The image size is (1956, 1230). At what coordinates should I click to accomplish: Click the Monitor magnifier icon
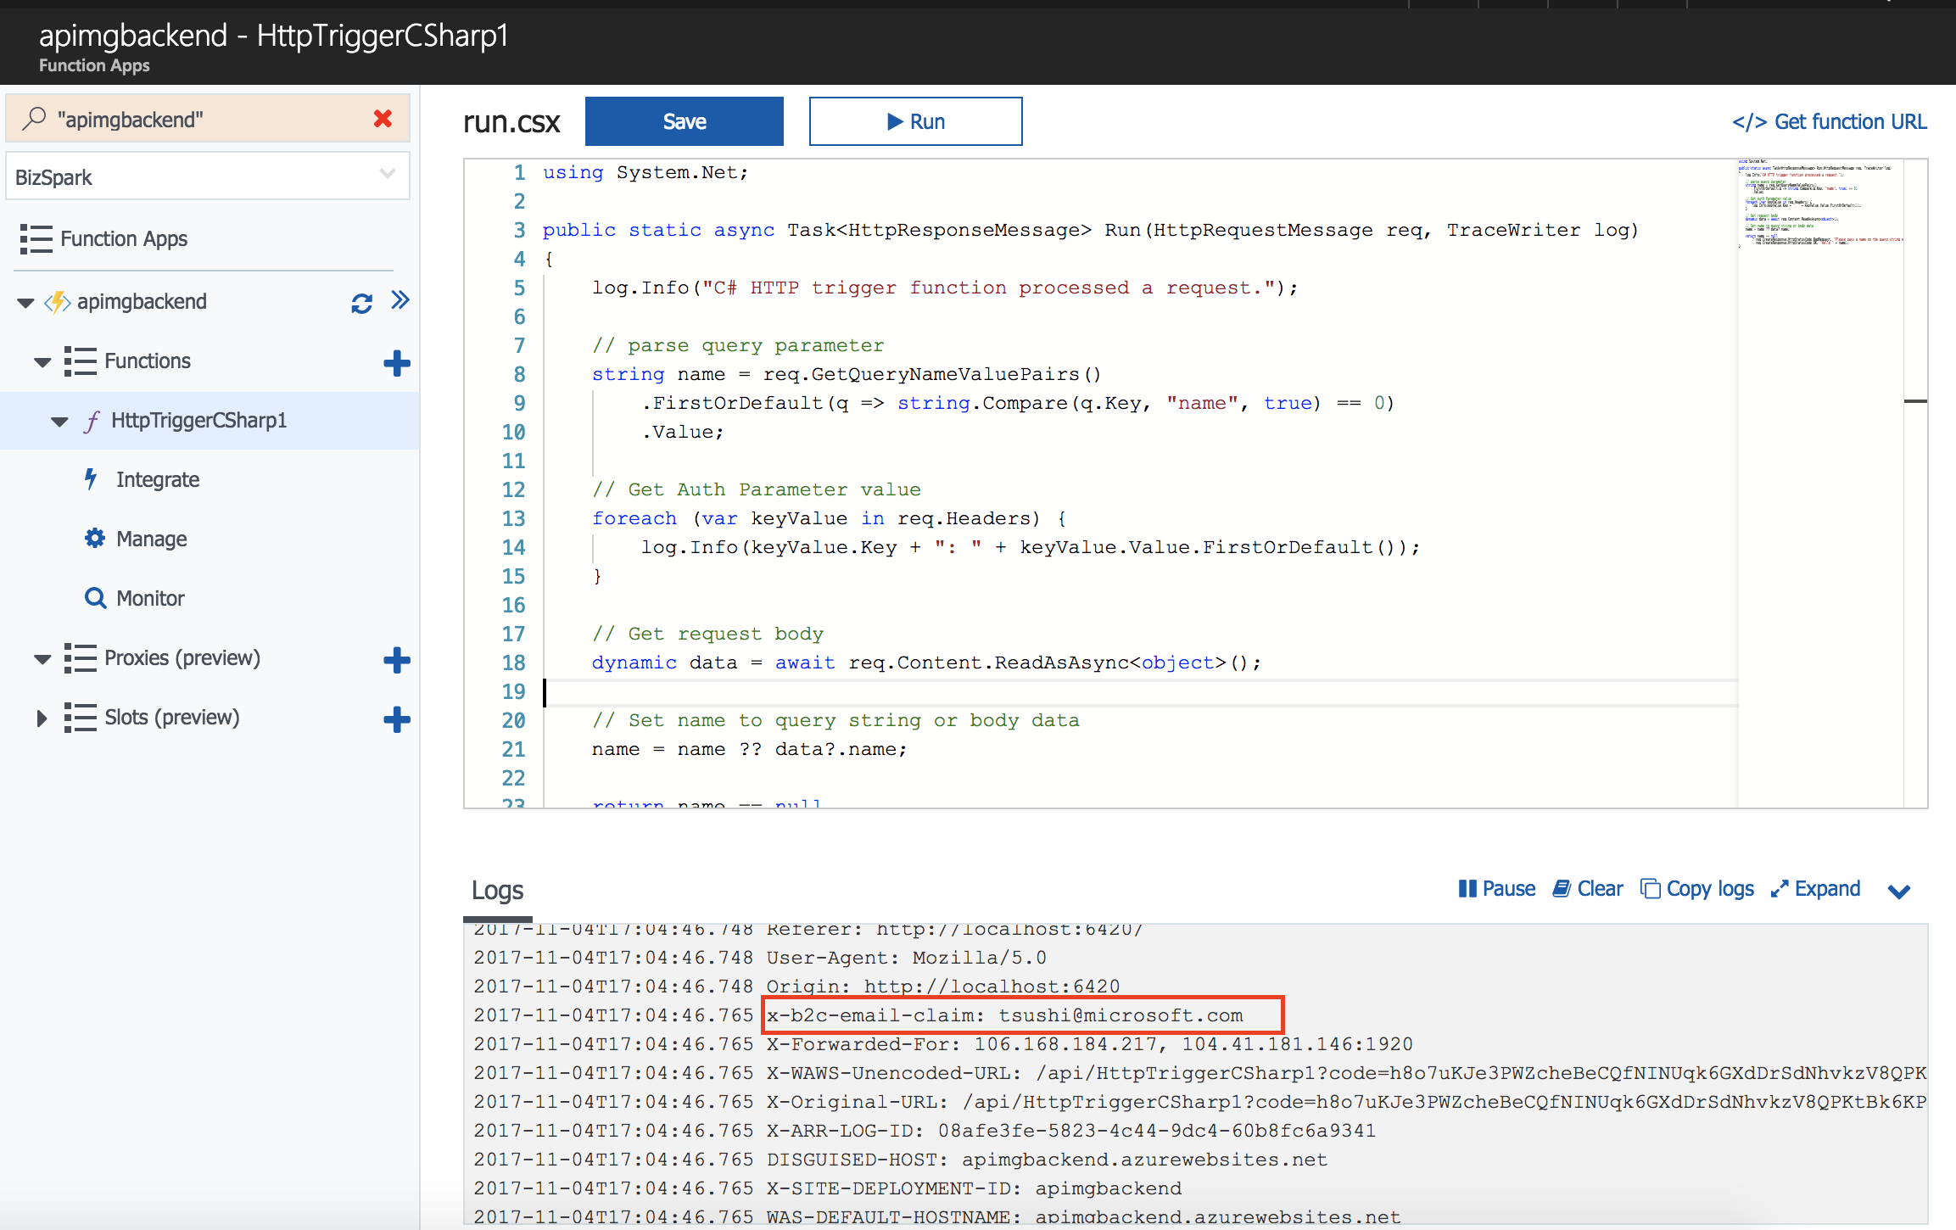95,598
